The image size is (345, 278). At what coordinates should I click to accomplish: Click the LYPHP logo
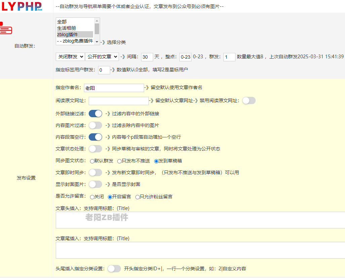22,6
